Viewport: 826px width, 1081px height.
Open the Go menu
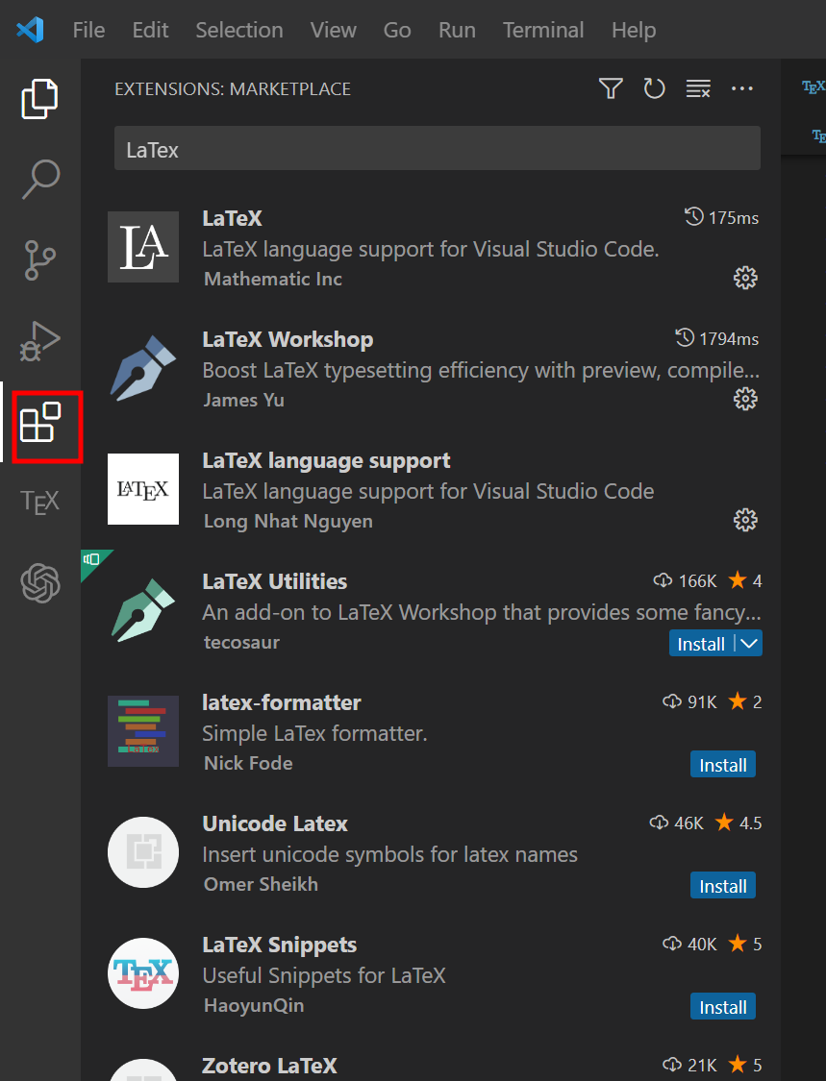tap(397, 31)
